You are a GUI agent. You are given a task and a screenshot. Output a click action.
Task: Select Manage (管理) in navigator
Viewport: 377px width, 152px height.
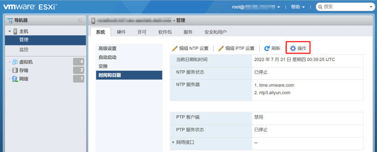(45, 40)
